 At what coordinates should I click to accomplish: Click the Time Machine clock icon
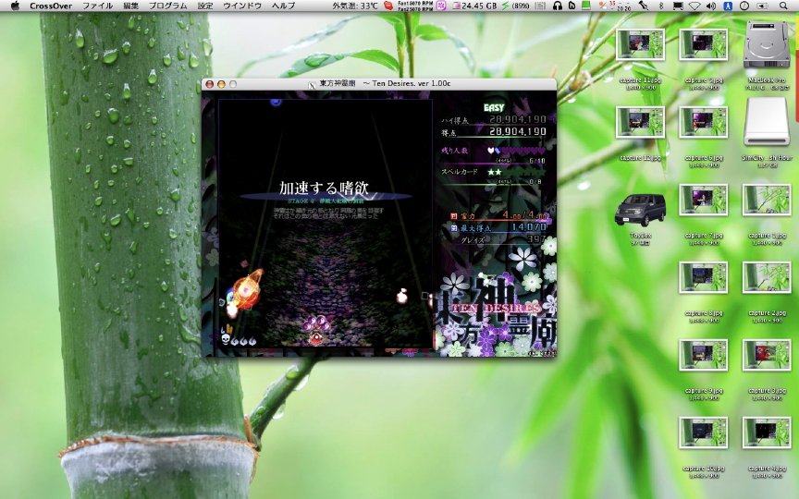click(x=744, y=6)
